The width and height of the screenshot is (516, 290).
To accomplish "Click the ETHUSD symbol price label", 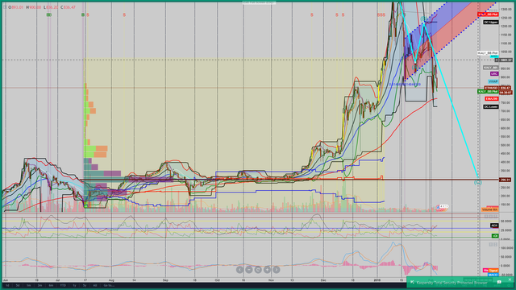I will (491, 88).
